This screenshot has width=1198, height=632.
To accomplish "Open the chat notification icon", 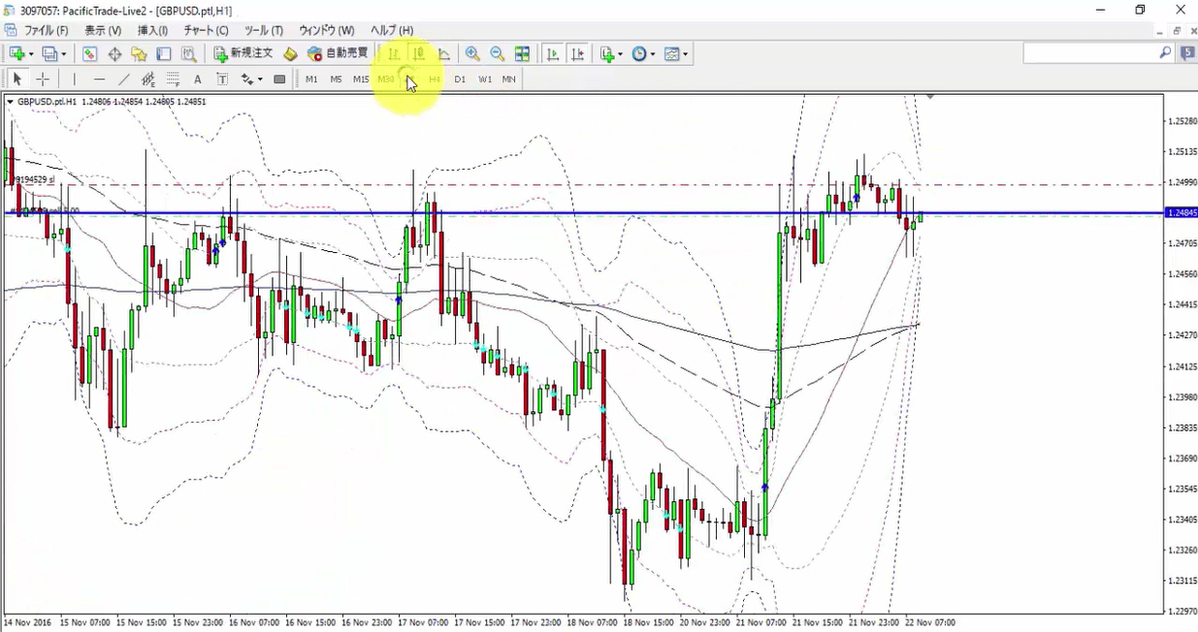I will point(1187,54).
